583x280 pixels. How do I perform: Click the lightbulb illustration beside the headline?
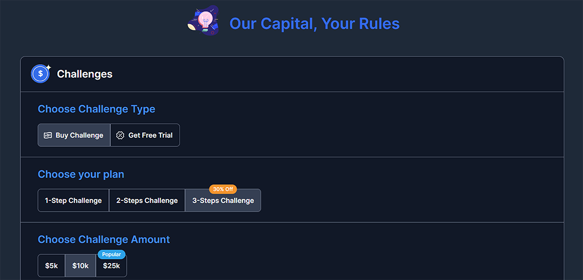tap(203, 21)
